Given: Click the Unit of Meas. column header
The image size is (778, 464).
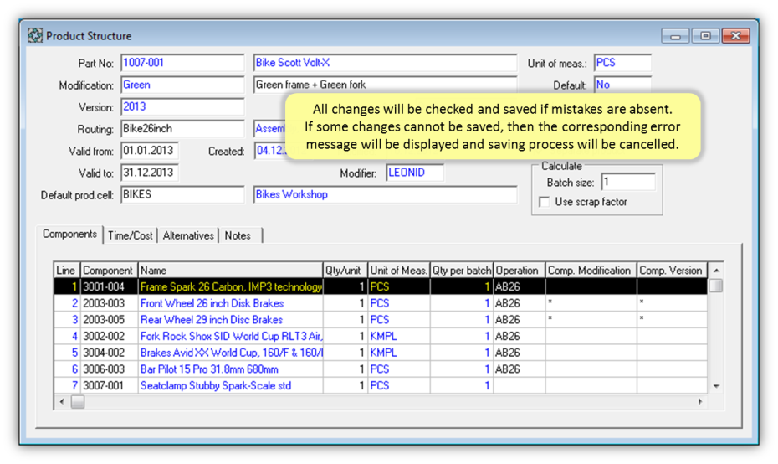Looking at the screenshot, I should pyautogui.click(x=398, y=271).
